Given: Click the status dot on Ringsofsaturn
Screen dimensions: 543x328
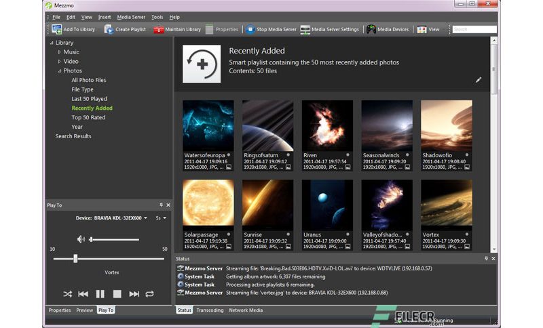Looking at the screenshot, I should pyautogui.click(x=288, y=155).
